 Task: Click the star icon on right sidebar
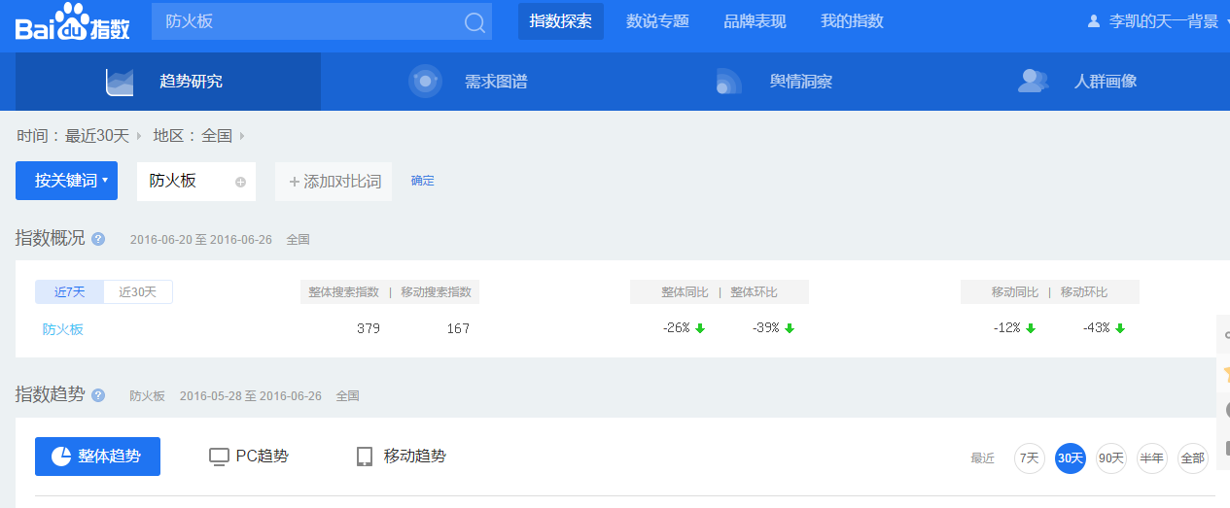1226,373
